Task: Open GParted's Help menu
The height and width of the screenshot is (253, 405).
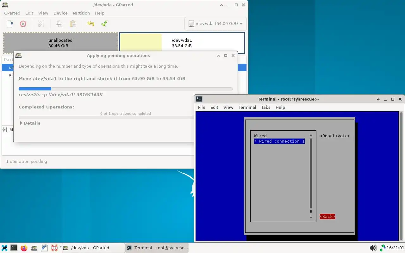Action: coord(100,13)
